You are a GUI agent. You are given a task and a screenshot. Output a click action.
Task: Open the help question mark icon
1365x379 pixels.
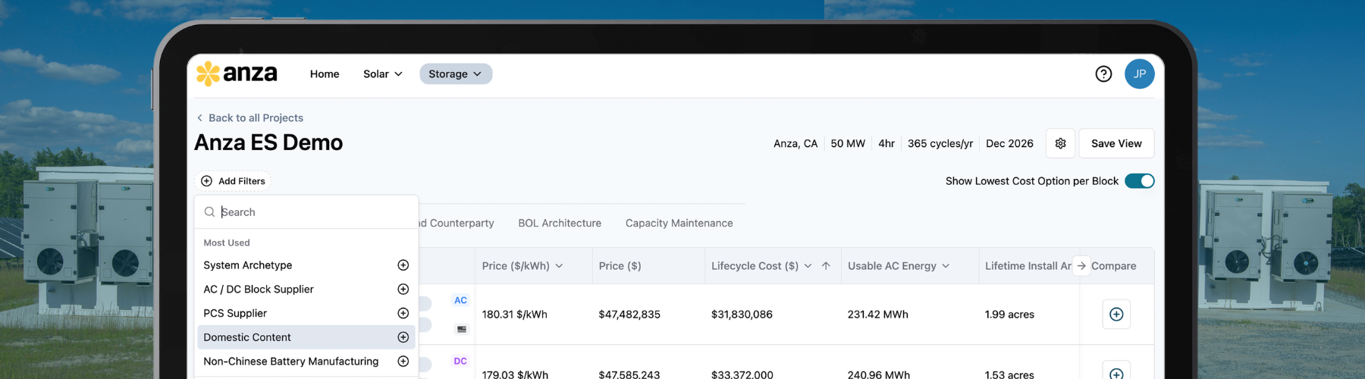(x=1103, y=74)
